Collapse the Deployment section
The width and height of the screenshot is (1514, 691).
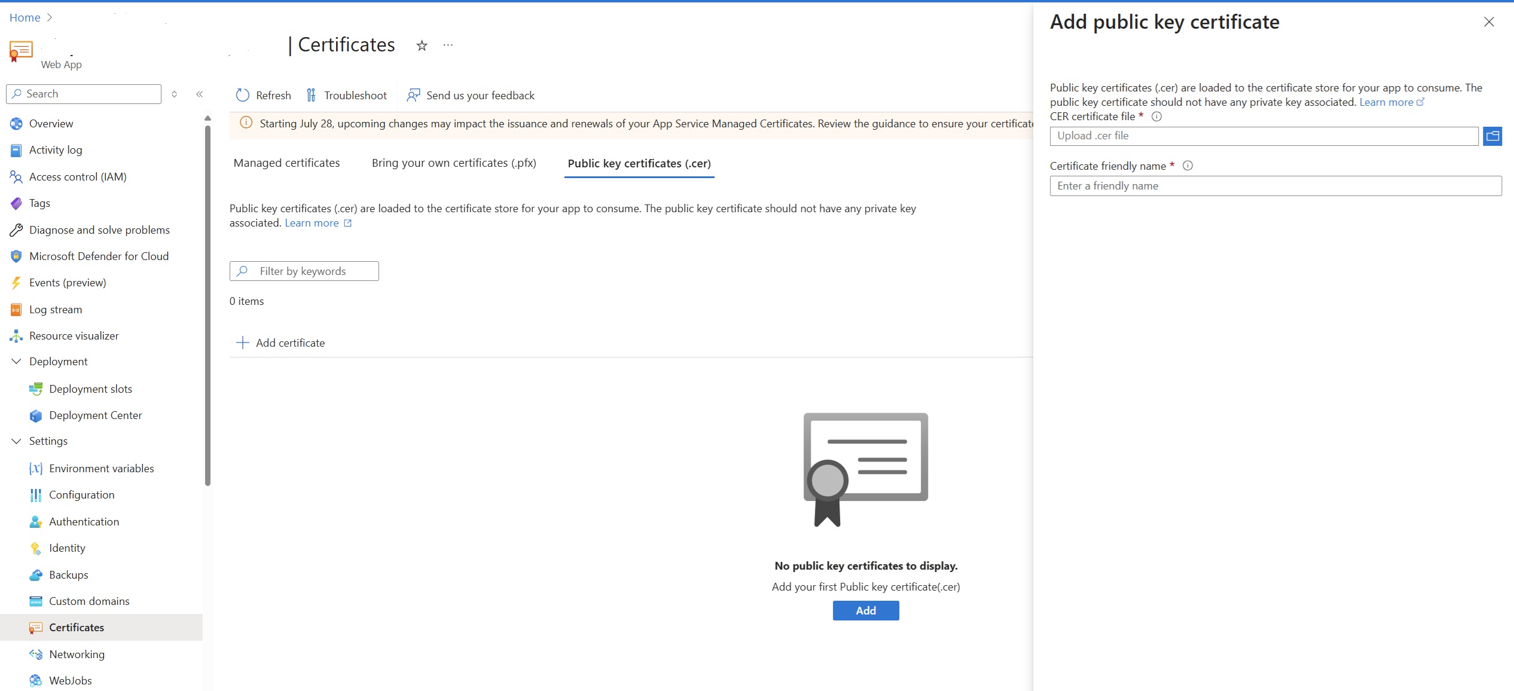[x=16, y=361]
